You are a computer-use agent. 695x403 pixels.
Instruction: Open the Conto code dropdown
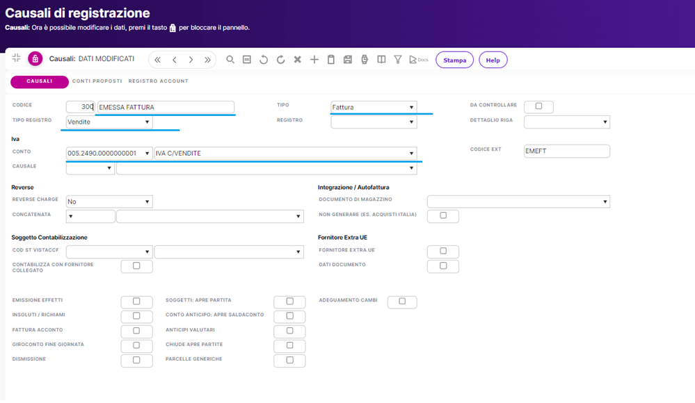click(x=109, y=154)
